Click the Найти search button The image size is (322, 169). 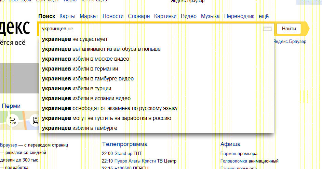pos(289,29)
